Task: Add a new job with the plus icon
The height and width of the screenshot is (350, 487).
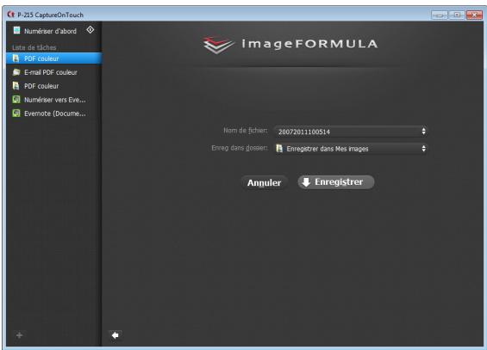Action: point(19,335)
